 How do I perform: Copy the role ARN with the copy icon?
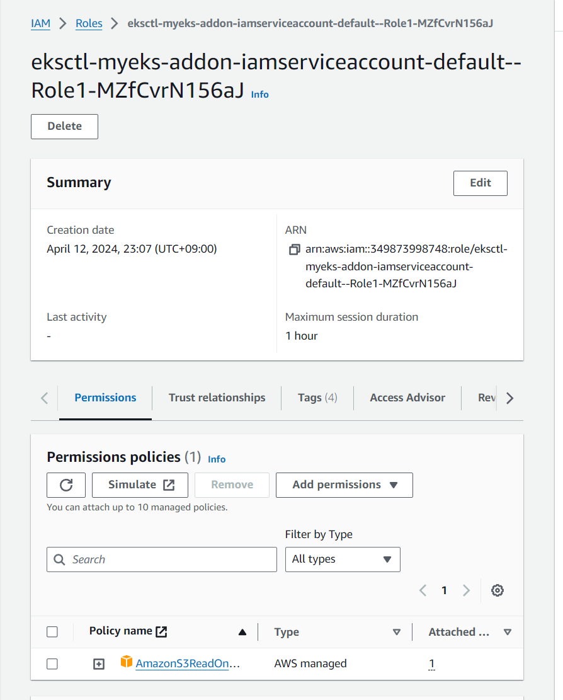point(295,250)
